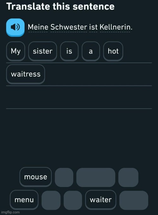Tap the widest empty slot in the mouse row

[x=96, y=177]
